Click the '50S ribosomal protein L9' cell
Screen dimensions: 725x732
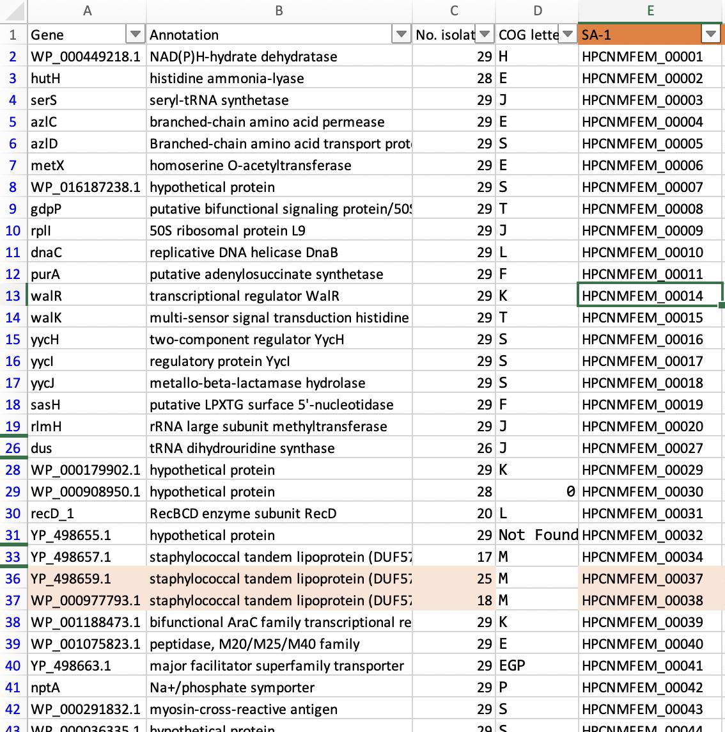tap(279, 230)
